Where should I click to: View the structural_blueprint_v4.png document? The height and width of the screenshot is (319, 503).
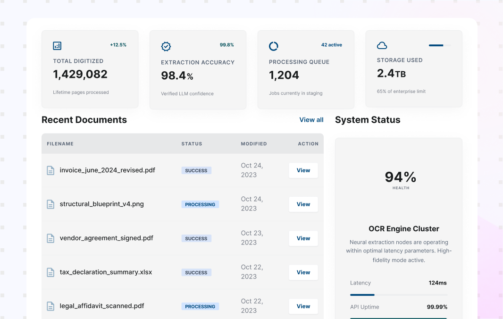[303, 204]
